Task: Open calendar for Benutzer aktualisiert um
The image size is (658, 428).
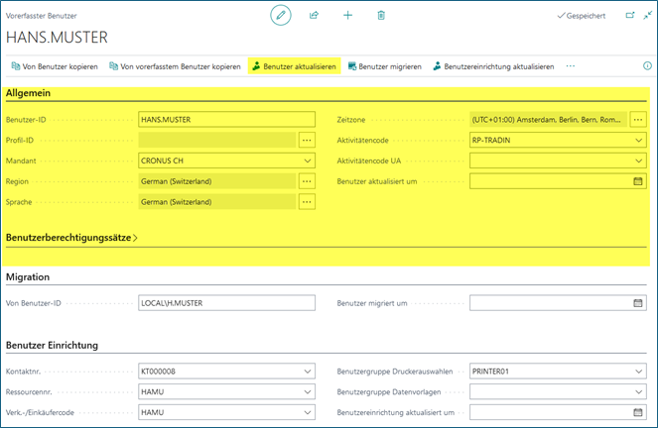Action: pyautogui.click(x=638, y=181)
